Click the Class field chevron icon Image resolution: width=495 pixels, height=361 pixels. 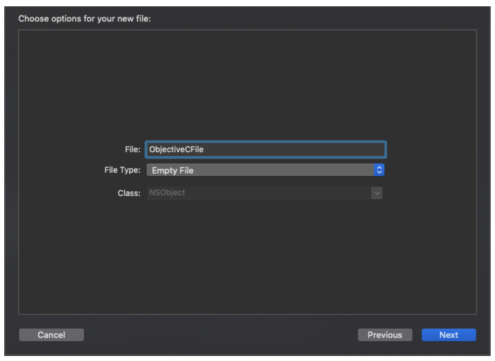point(377,193)
